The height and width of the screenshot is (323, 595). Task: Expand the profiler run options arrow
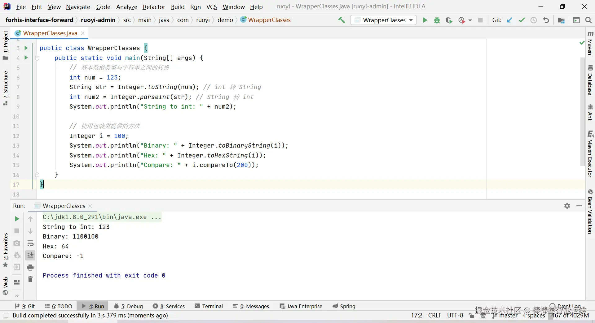tap(470, 20)
